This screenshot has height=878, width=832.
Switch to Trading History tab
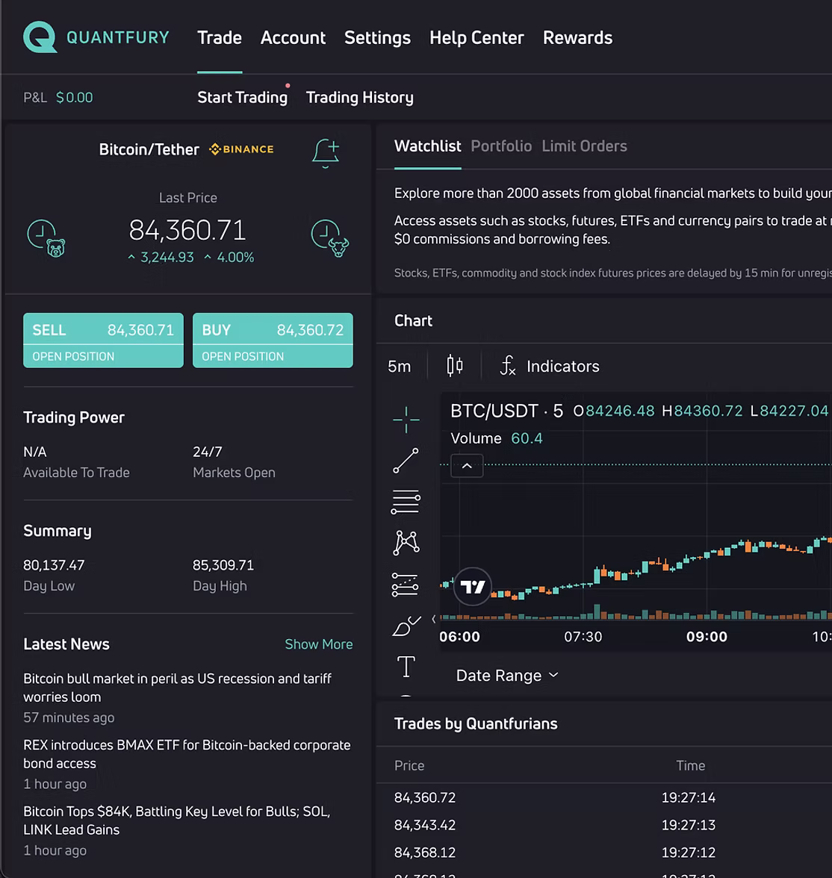(360, 97)
